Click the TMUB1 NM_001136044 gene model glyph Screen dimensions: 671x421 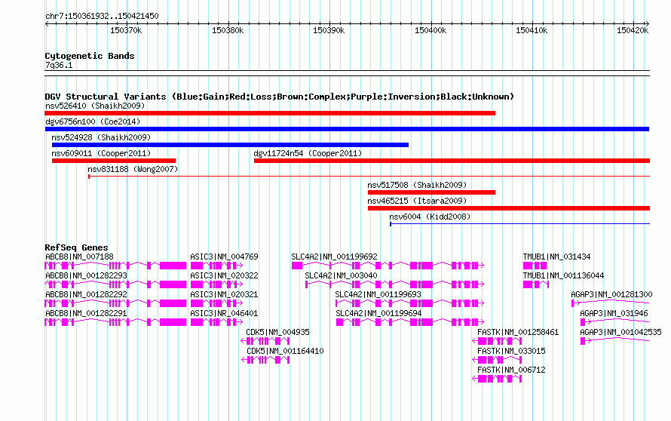click(536, 284)
